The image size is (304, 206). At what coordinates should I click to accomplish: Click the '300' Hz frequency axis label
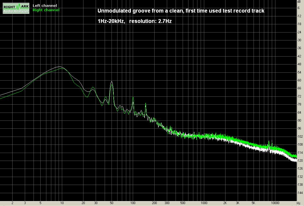pos(167,203)
